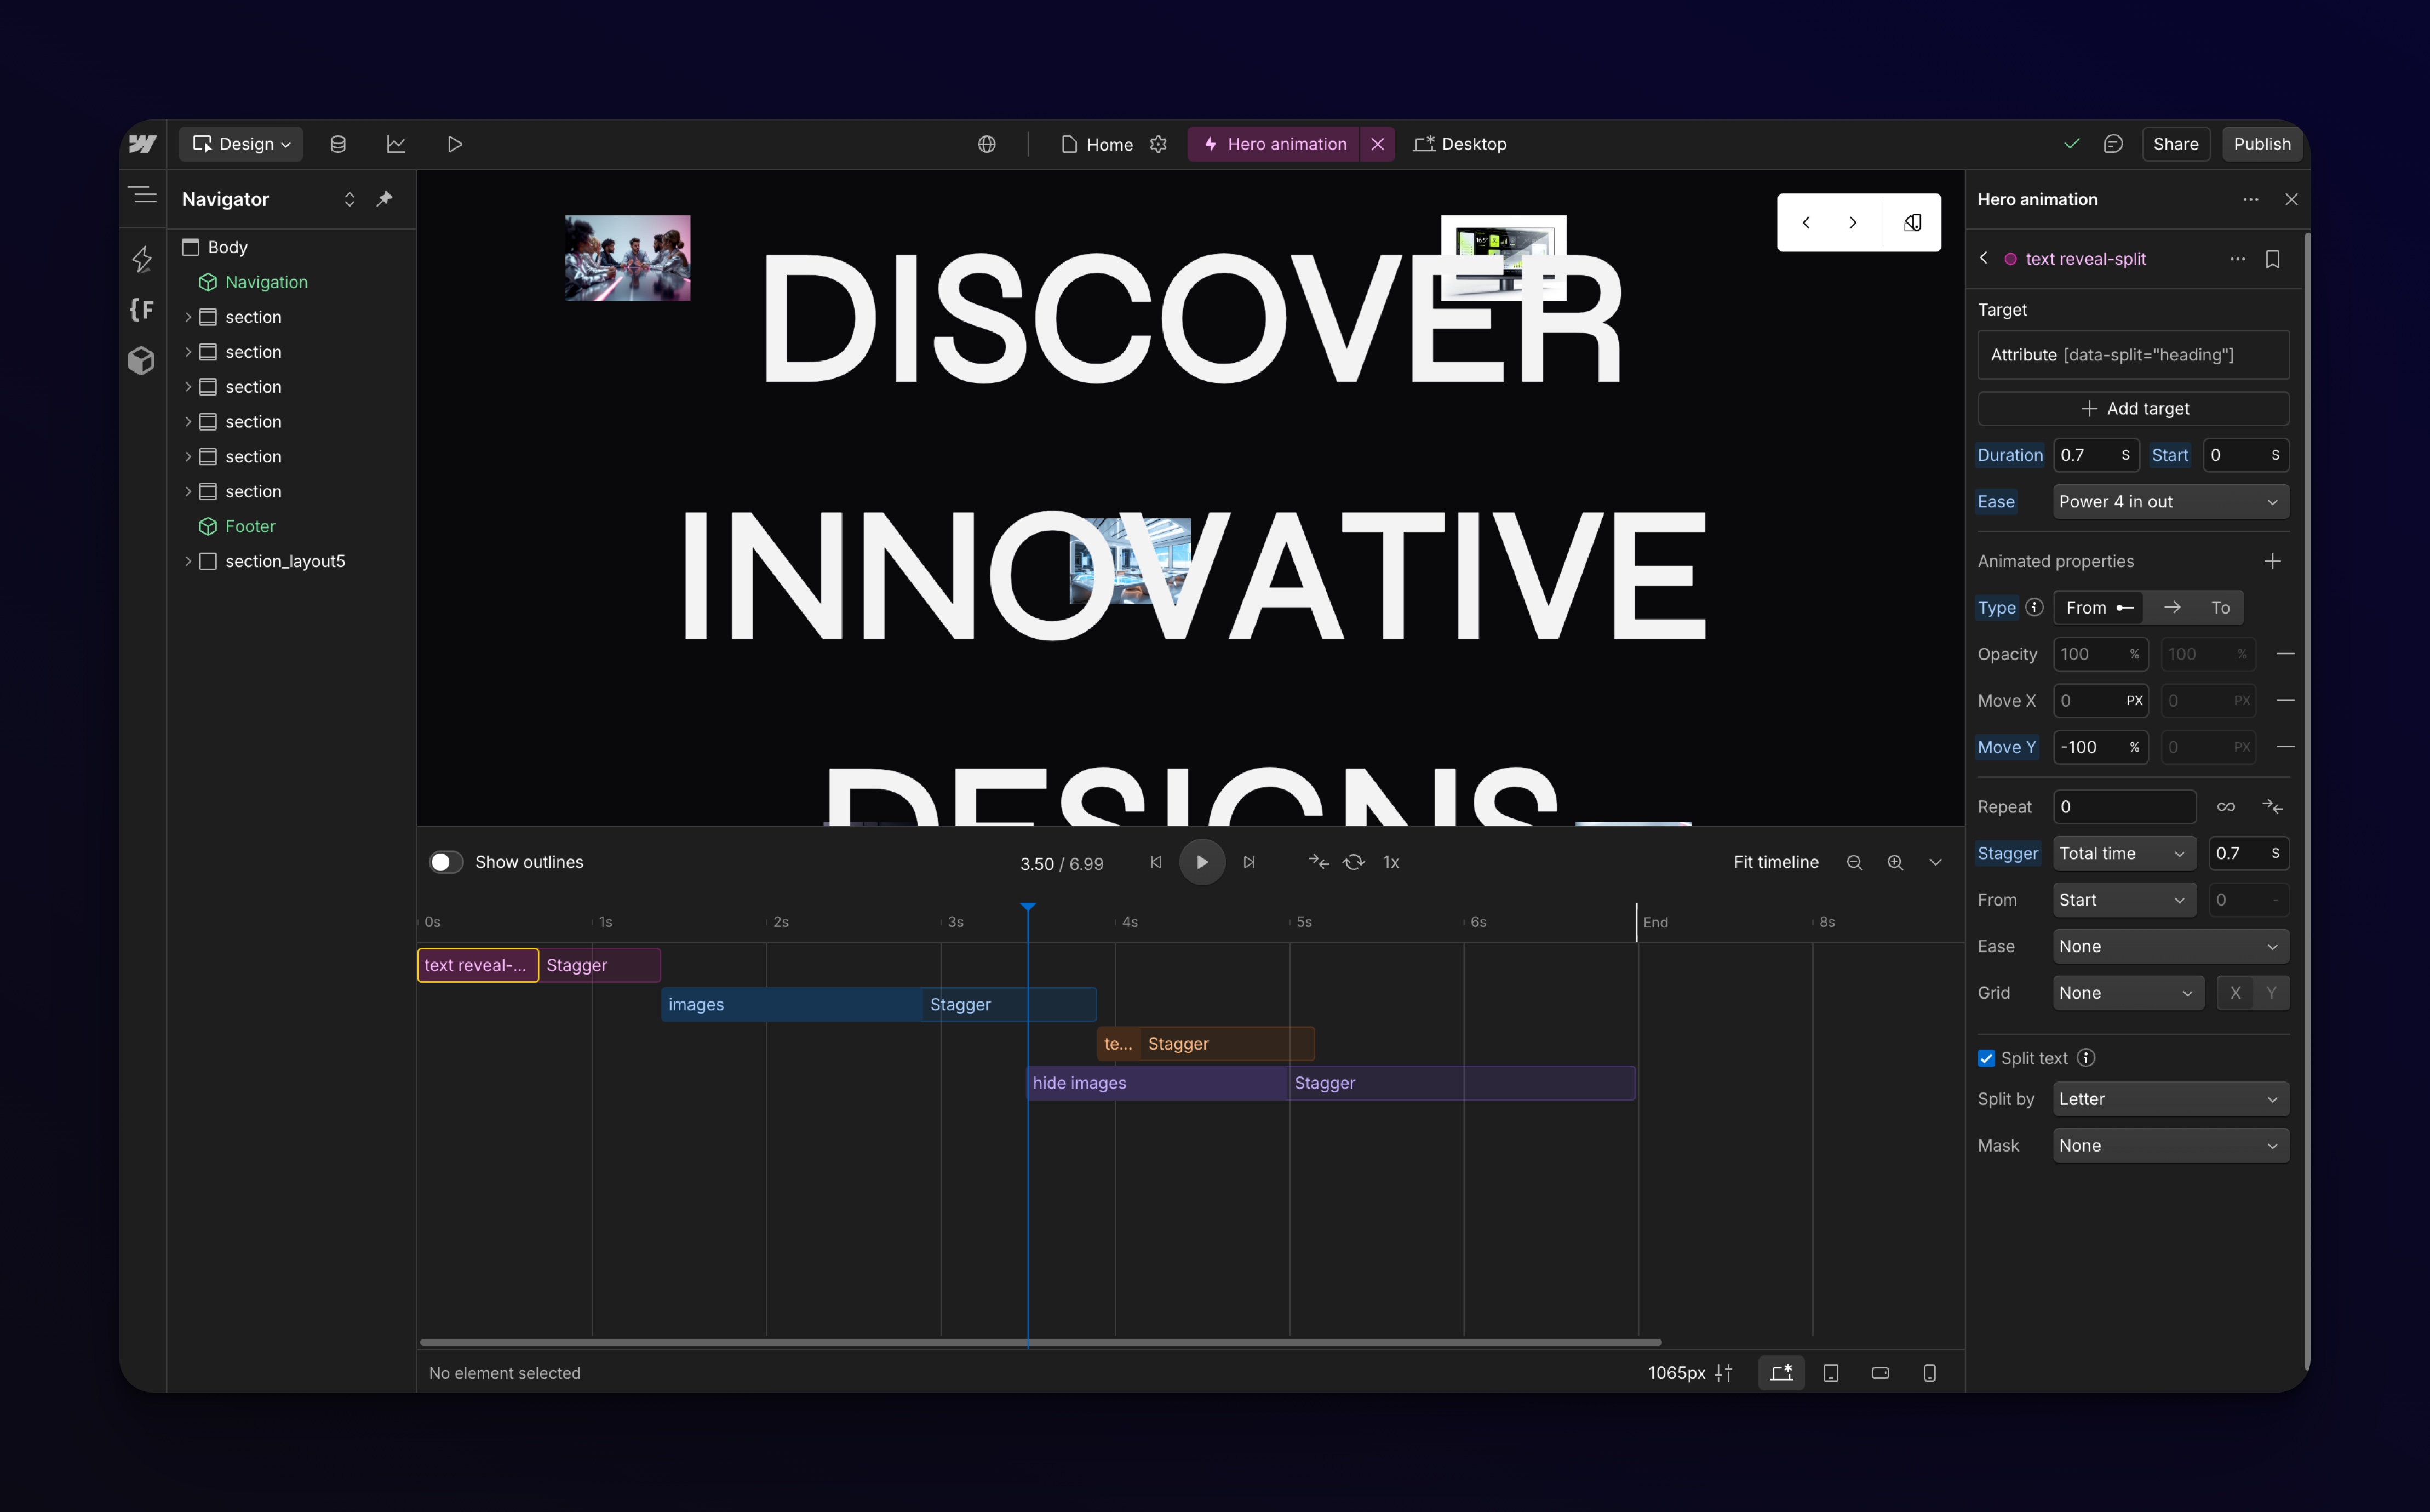Image resolution: width=2430 pixels, height=1512 pixels.
Task: Toggle Show outlines switch
Action: [446, 862]
